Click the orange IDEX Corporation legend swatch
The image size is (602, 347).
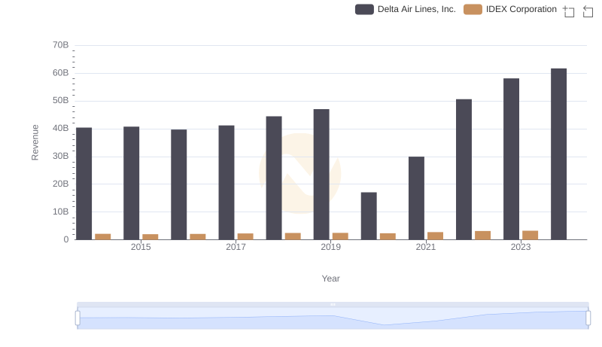click(473, 9)
